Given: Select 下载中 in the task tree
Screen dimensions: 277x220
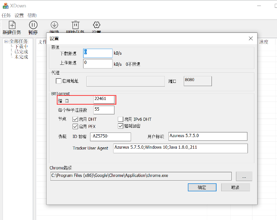Looking at the screenshot, I should coord(21,46).
